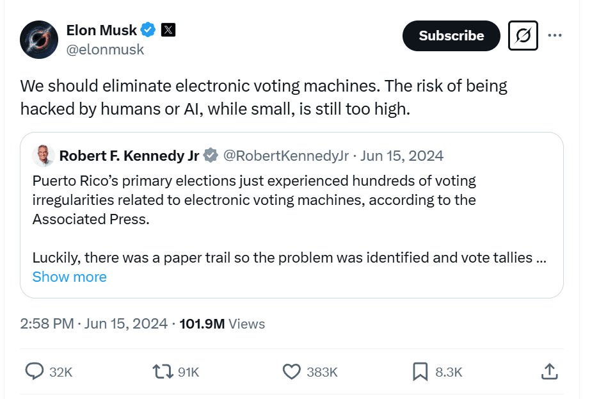Bookmark this post
The image size is (599, 399).
pos(420,371)
